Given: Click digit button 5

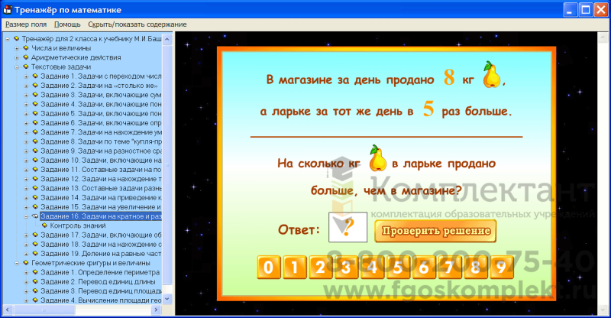Looking at the screenshot, I should click(398, 268).
